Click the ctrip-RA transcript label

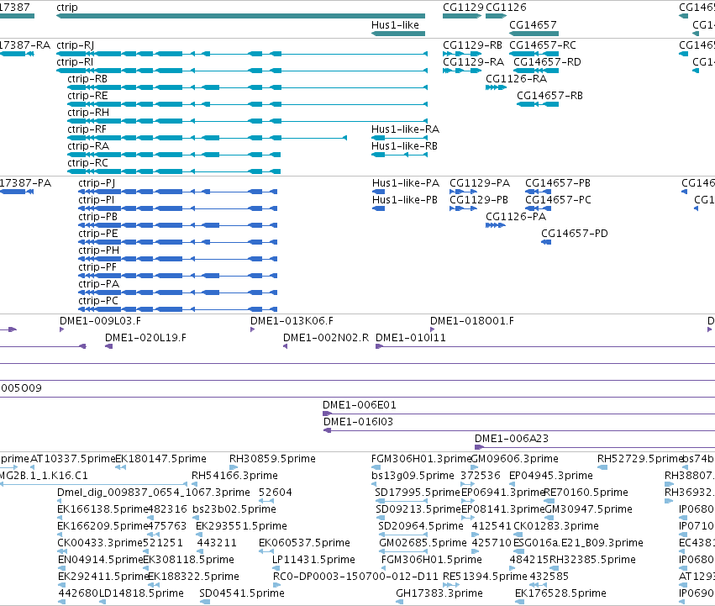pos(88,146)
